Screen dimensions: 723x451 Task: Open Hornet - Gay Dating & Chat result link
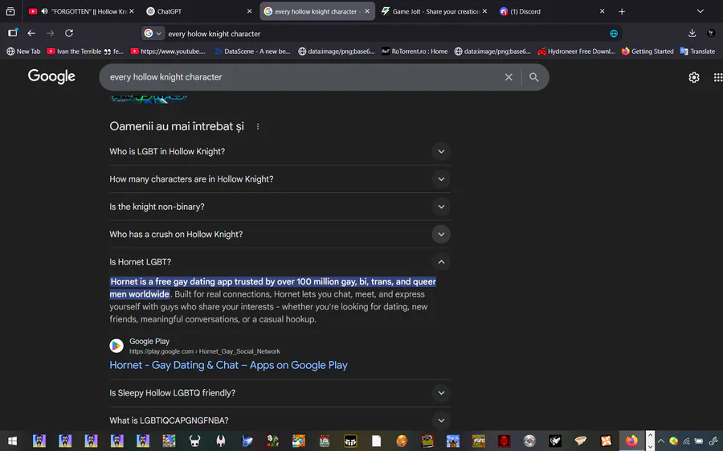[x=228, y=365]
